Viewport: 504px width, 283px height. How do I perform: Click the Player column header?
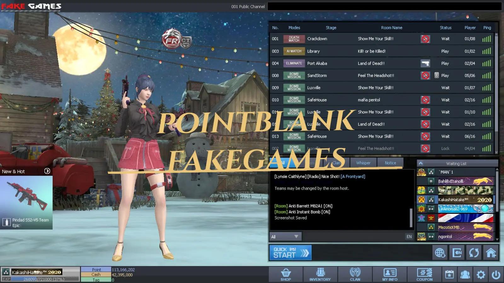tap(470, 28)
